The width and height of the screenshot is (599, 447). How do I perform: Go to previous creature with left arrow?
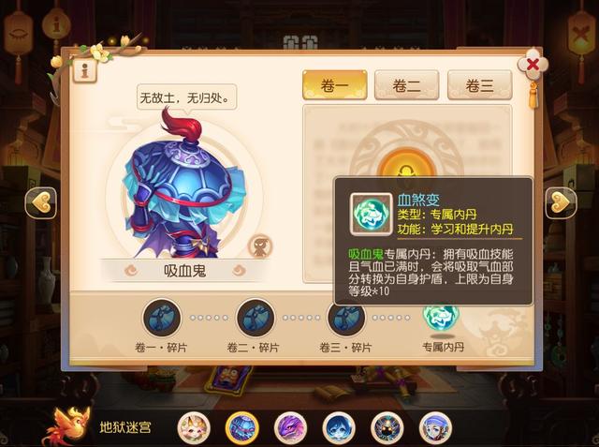click(41, 202)
